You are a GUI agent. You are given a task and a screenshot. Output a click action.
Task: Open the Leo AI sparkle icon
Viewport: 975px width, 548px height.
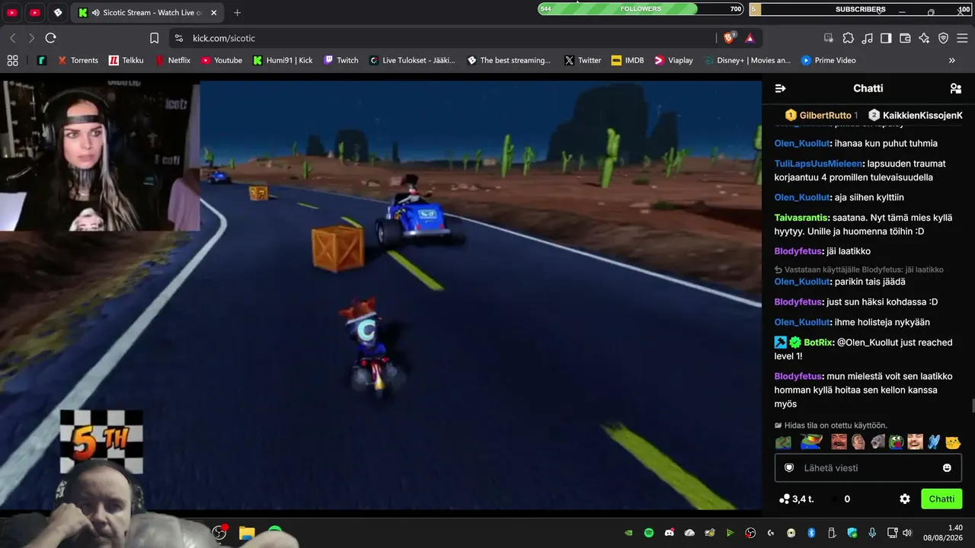point(924,38)
